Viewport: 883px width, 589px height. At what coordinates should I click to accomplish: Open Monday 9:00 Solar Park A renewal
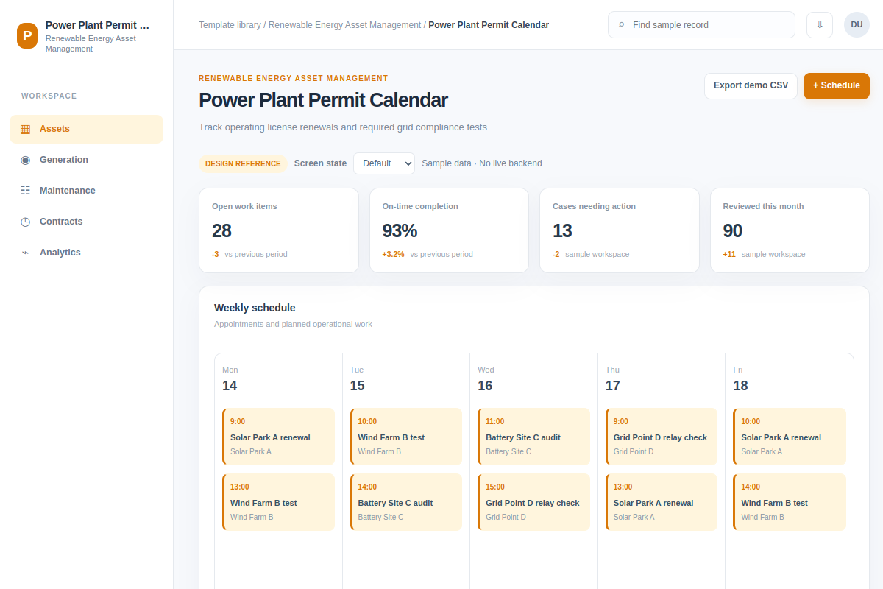[x=278, y=437]
